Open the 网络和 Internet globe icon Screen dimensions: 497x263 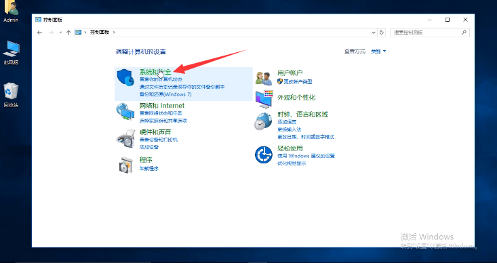click(125, 112)
